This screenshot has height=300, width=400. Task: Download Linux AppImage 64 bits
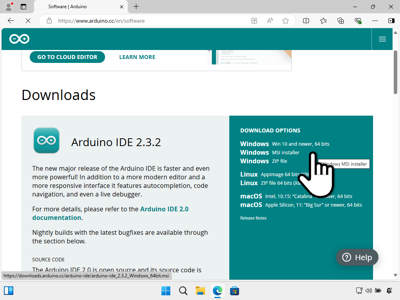275,175
